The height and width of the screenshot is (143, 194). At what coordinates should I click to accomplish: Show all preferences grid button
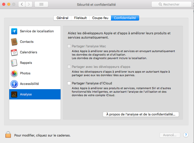pos(41,4)
